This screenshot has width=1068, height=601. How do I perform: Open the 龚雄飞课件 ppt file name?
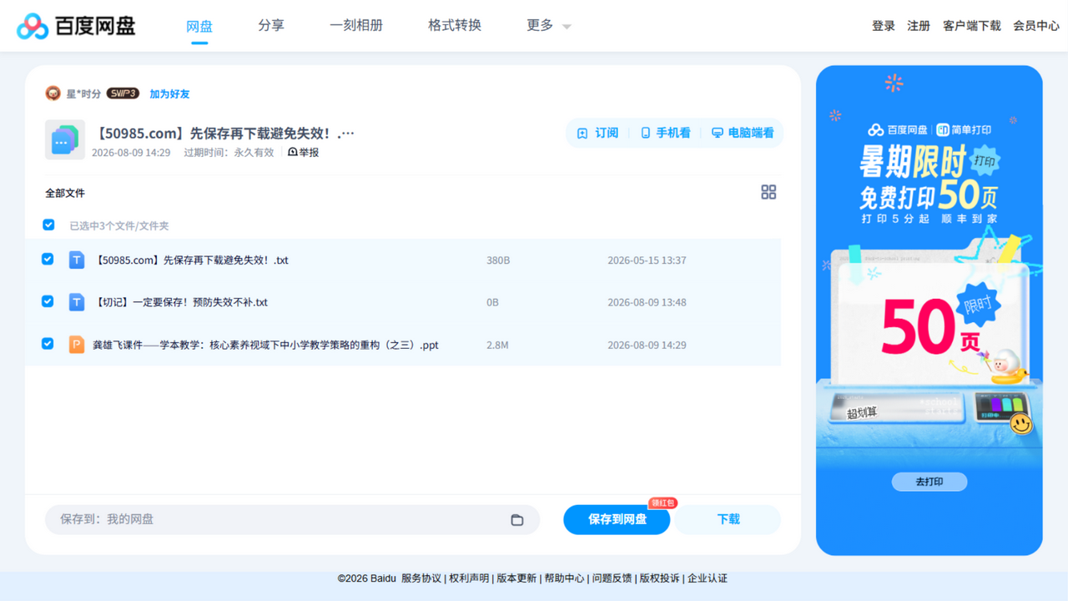(265, 345)
